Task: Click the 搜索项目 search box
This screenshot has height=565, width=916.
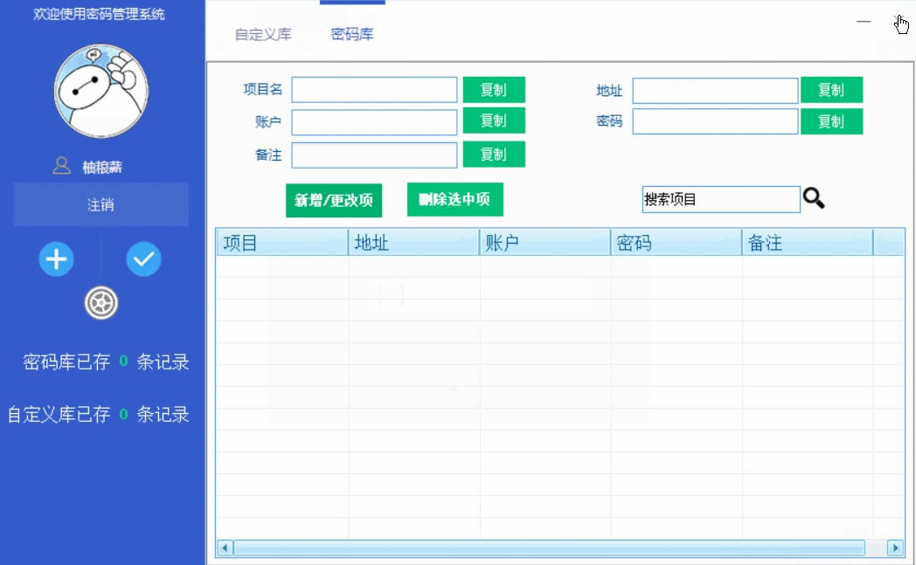Action: click(721, 199)
